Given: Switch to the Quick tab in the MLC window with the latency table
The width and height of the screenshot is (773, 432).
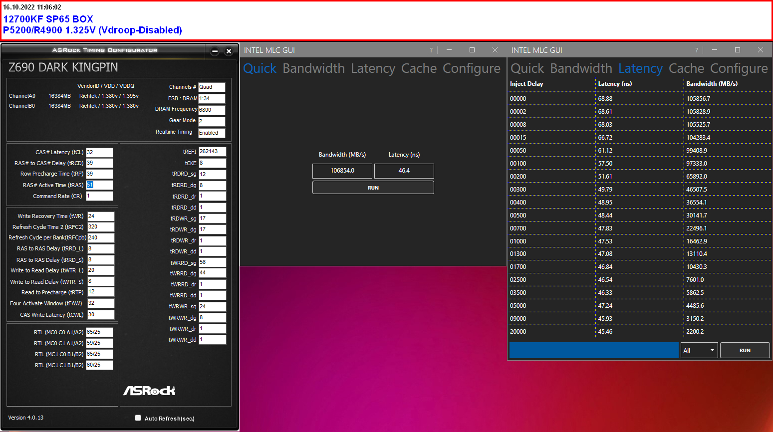Looking at the screenshot, I should (x=527, y=68).
